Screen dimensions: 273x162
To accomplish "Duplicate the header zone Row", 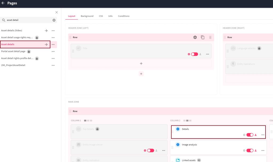I will (x=203, y=37).
